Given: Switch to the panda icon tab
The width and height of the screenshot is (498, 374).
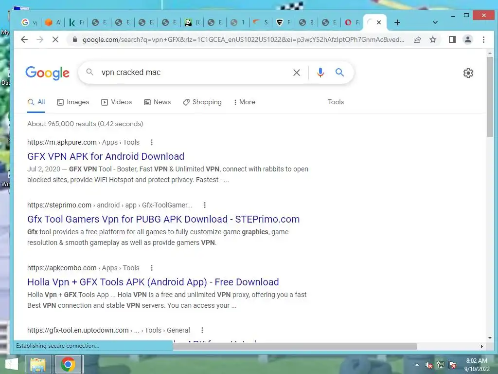Looking at the screenshot, I should [x=193, y=22].
